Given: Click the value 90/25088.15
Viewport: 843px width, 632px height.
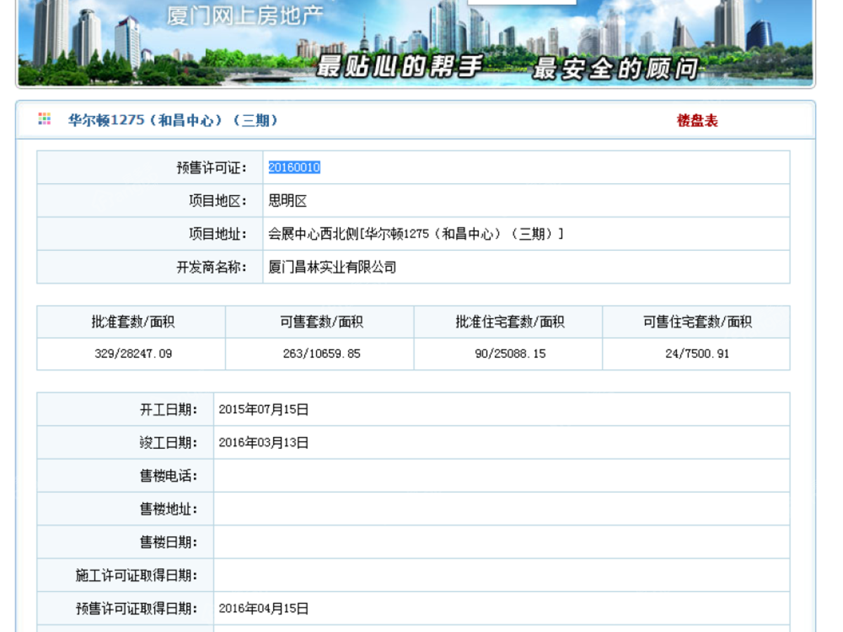Looking at the screenshot, I should 510,354.
